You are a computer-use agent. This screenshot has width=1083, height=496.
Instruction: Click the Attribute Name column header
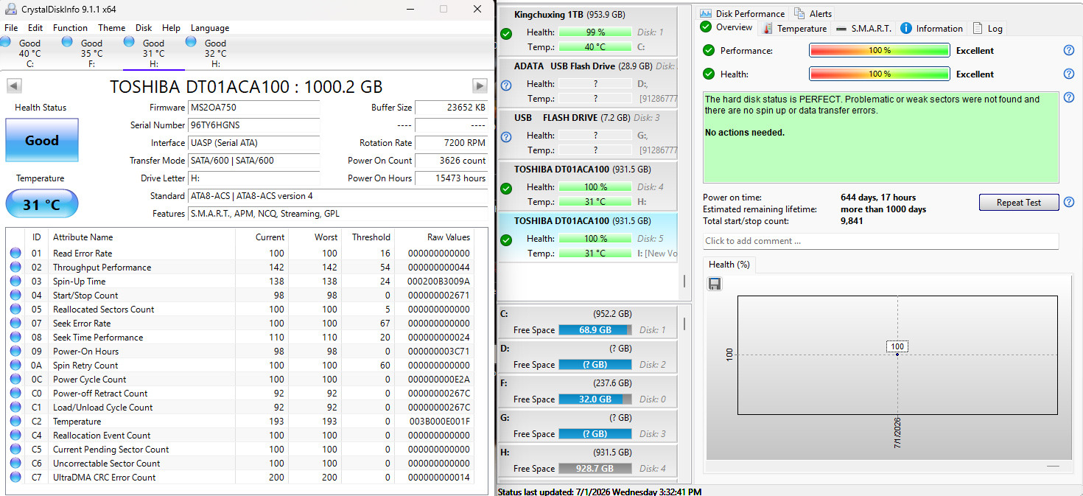(141, 237)
